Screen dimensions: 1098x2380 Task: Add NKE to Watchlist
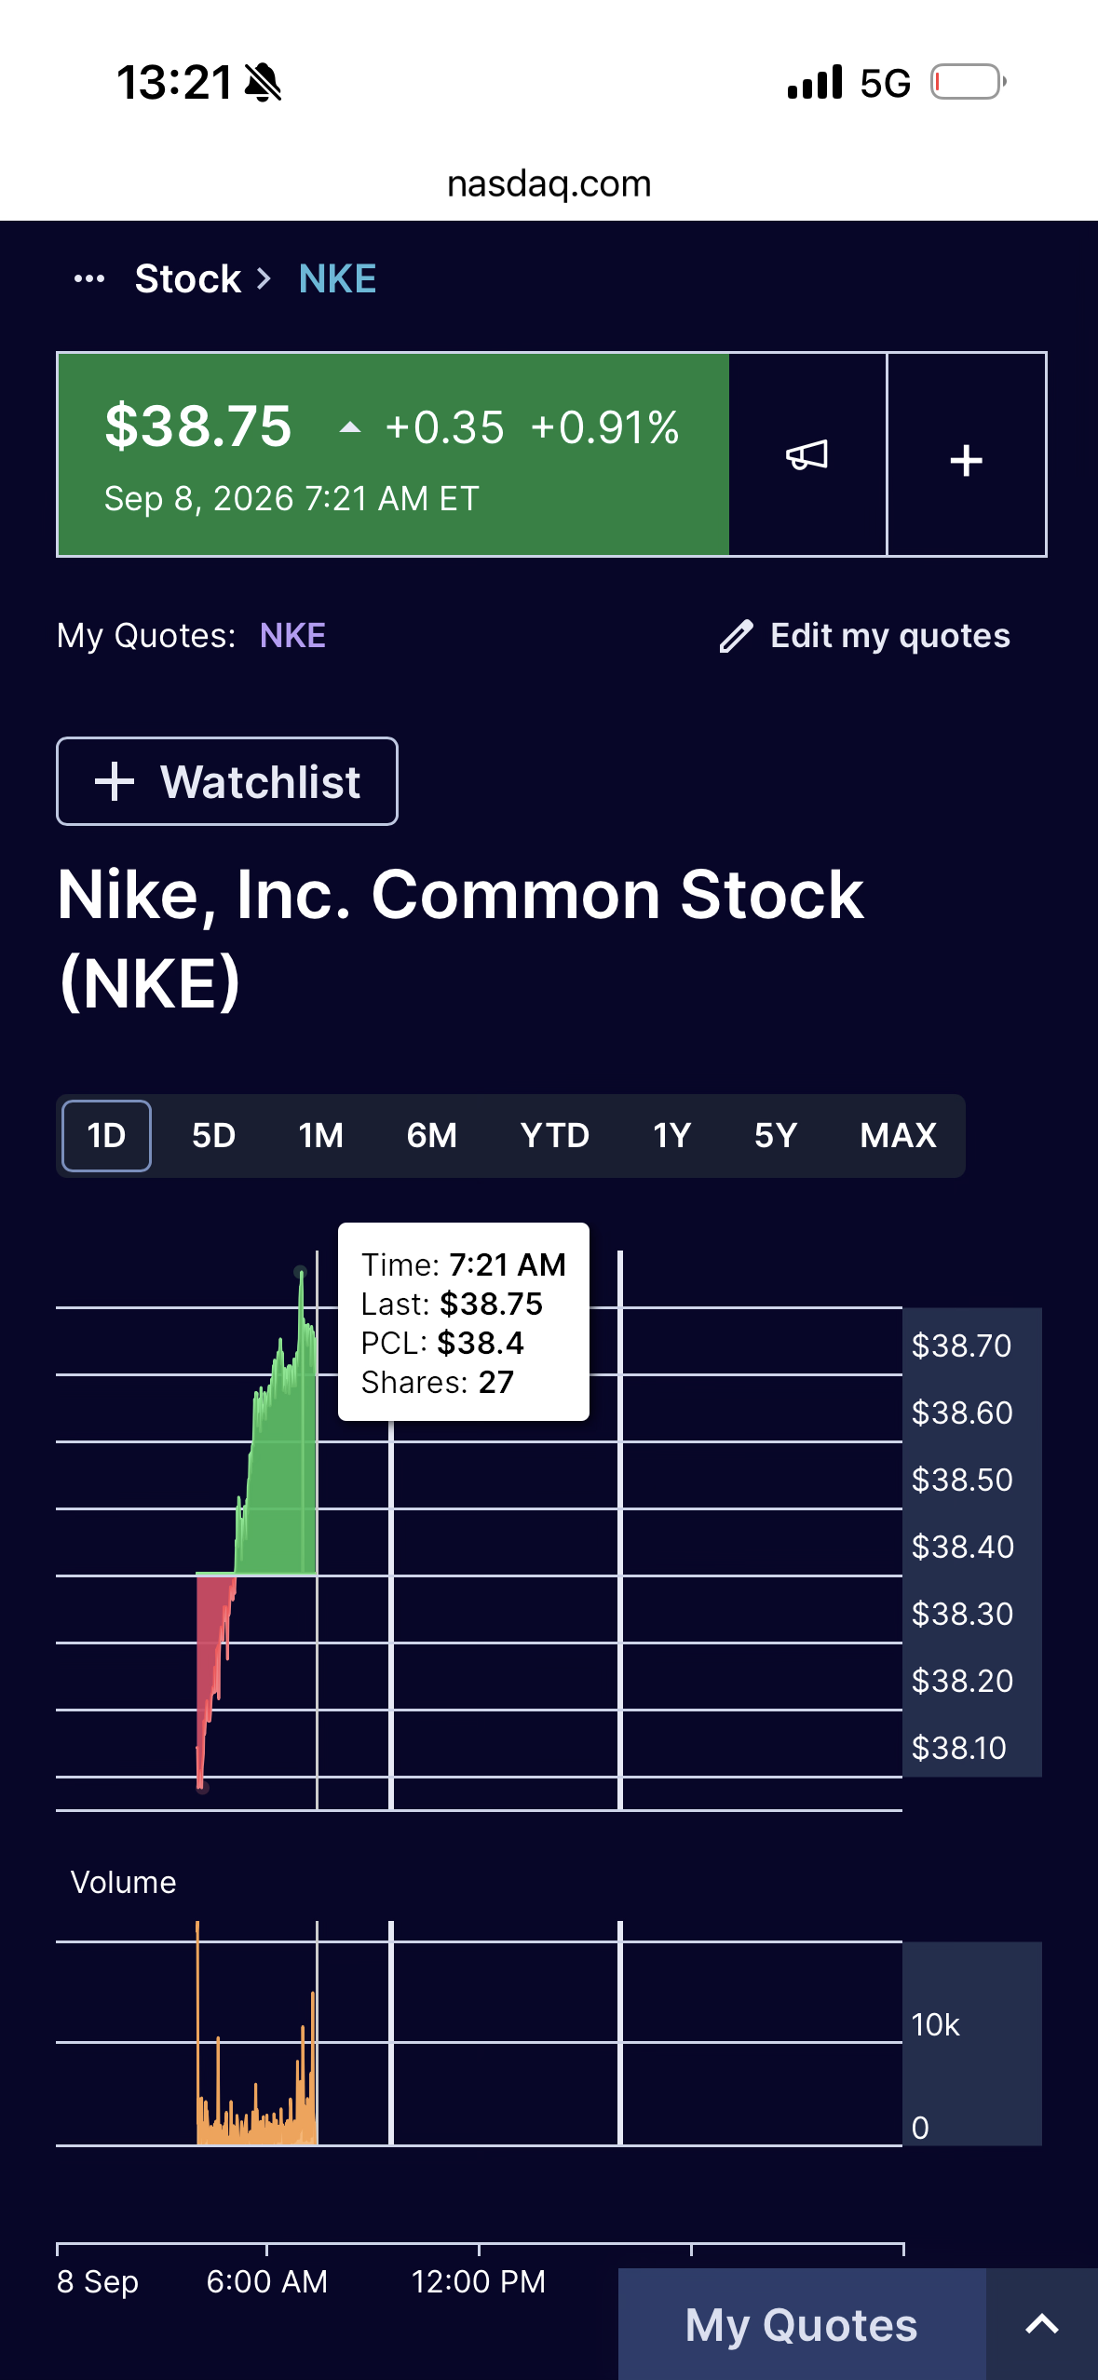point(227,781)
